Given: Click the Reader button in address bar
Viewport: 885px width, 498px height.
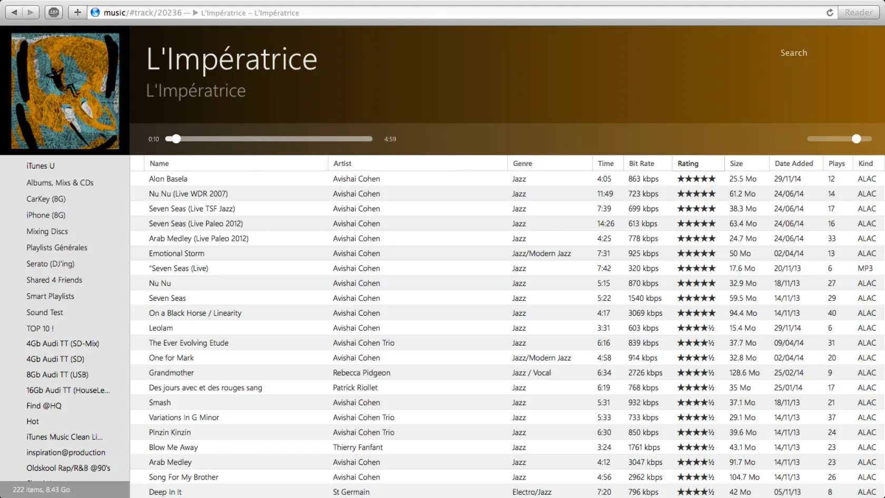Looking at the screenshot, I should pyautogui.click(x=858, y=13).
